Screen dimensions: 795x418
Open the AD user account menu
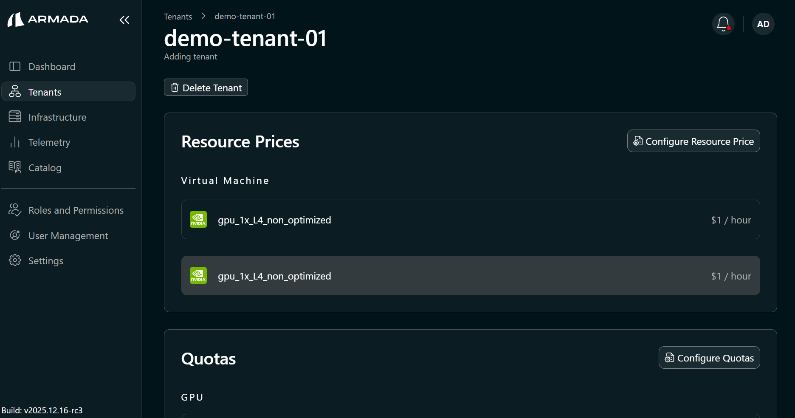[763, 24]
